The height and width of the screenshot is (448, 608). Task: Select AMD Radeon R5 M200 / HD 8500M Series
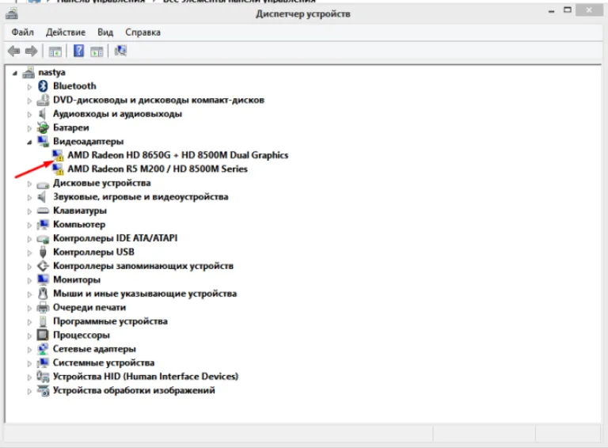(x=158, y=169)
